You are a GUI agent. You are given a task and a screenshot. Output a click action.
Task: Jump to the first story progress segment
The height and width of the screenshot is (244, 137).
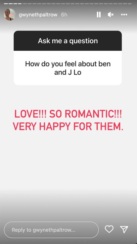point(6,4)
